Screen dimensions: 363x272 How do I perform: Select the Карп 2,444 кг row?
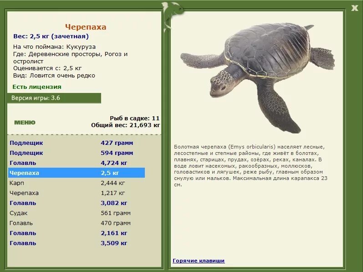77,183
